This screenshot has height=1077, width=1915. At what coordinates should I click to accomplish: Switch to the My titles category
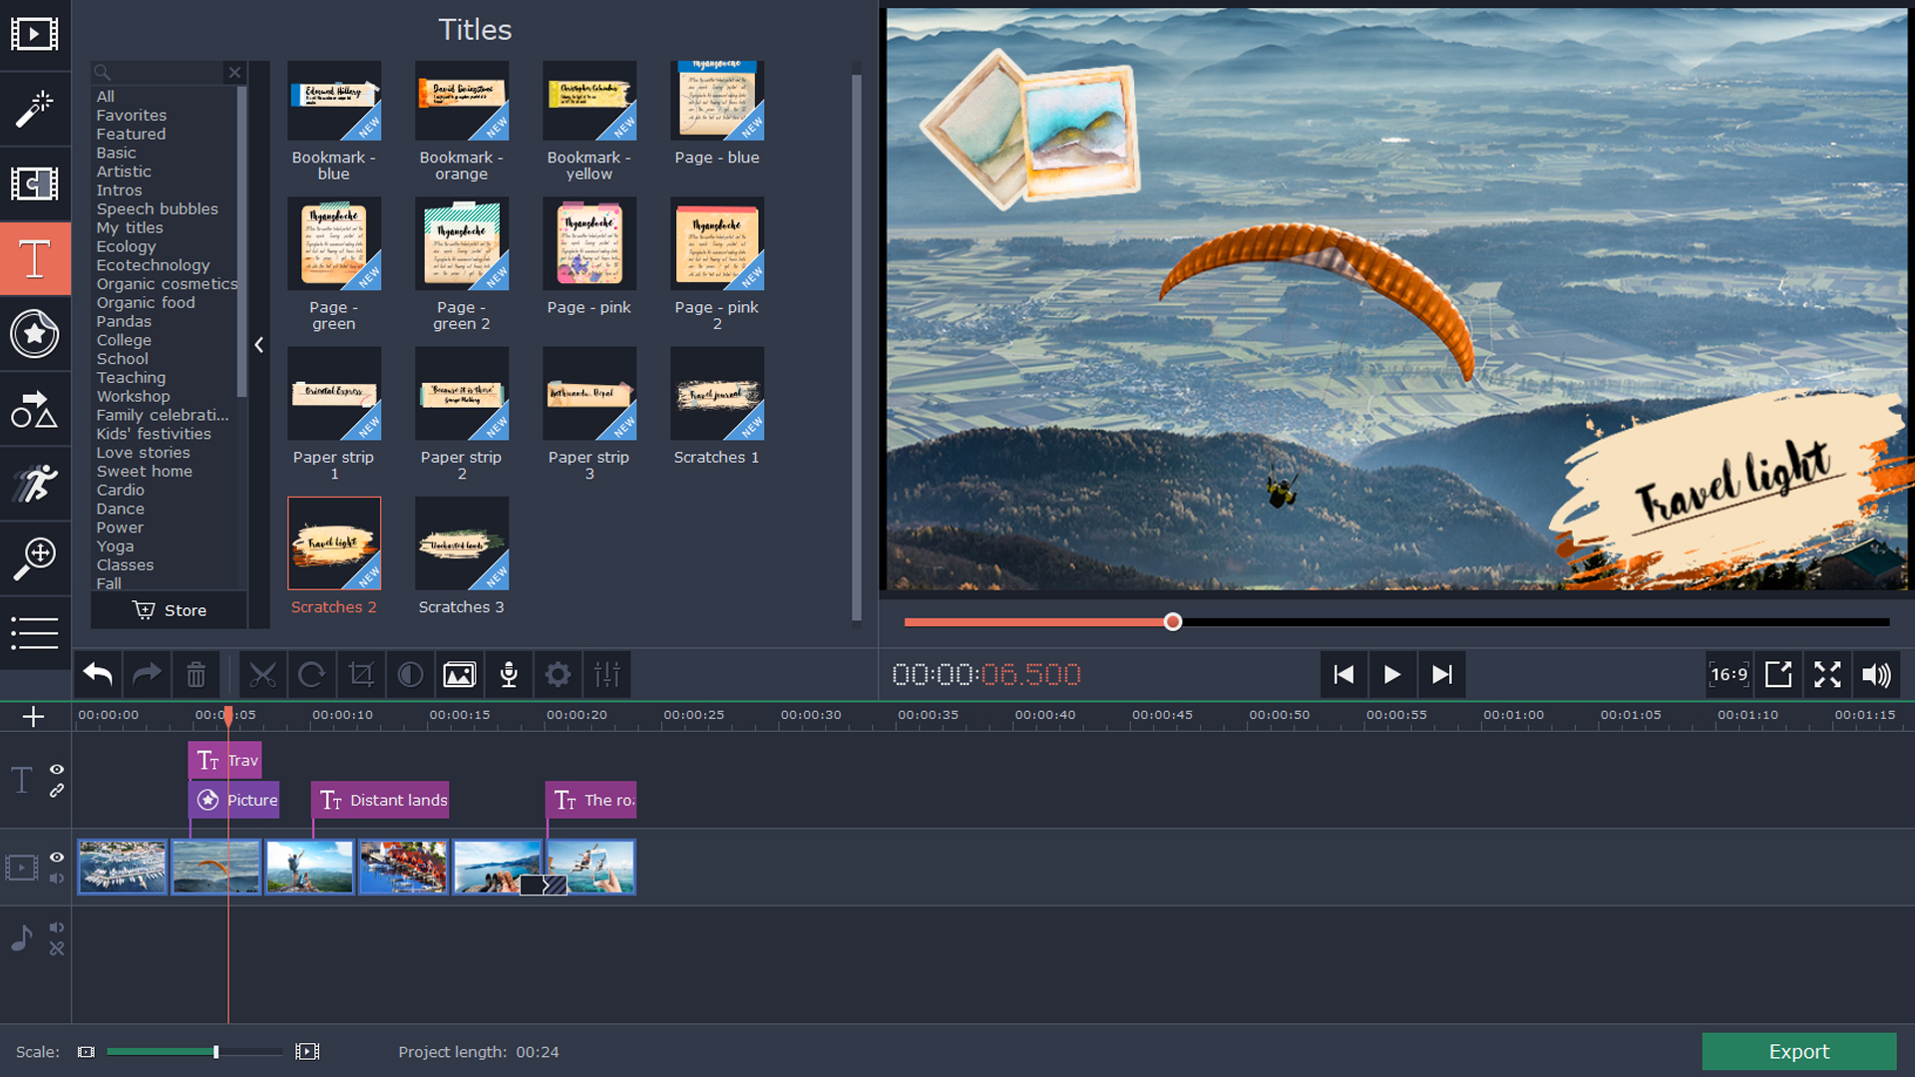click(130, 227)
